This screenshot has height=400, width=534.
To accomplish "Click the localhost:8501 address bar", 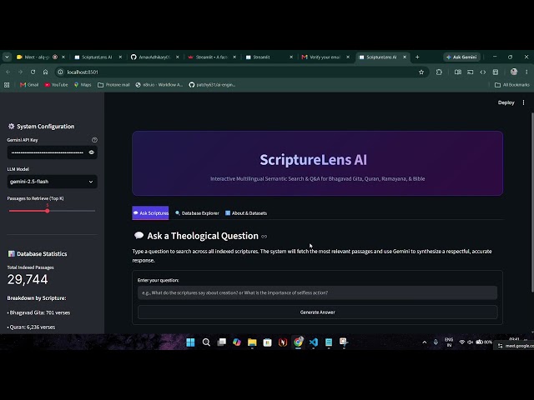I will pos(239,72).
